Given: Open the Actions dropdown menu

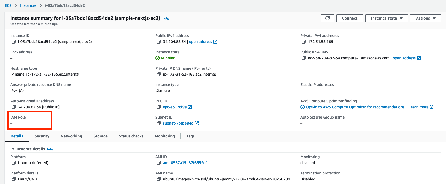Looking at the screenshot, I should pyautogui.click(x=425, y=18).
